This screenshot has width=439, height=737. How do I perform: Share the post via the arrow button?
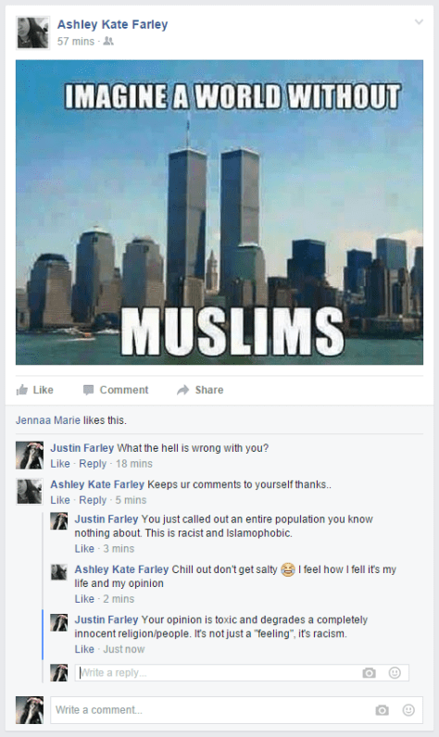click(x=200, y=390)
